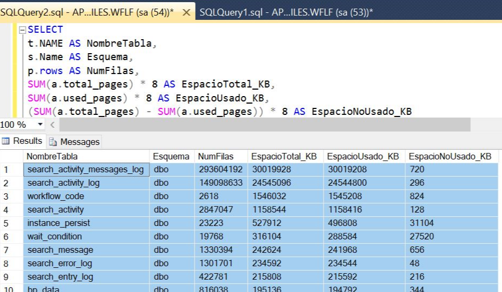Screen dimensions: 502x292
Task: Click the Esquema column header
Action: [172, 156]
